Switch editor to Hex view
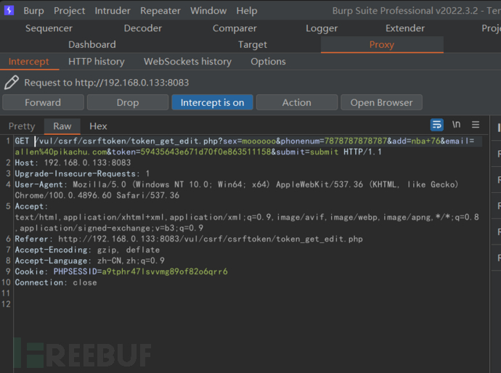 click(x=98, y=126)
